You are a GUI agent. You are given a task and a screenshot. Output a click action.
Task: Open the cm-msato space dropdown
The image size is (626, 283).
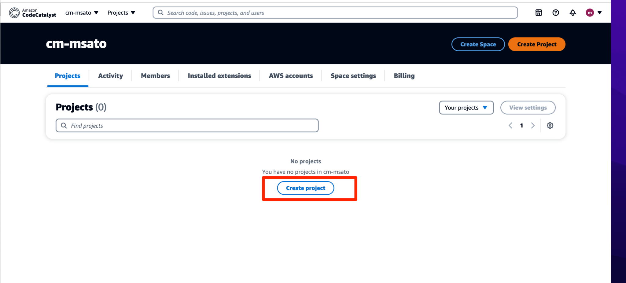pos(81,13)
